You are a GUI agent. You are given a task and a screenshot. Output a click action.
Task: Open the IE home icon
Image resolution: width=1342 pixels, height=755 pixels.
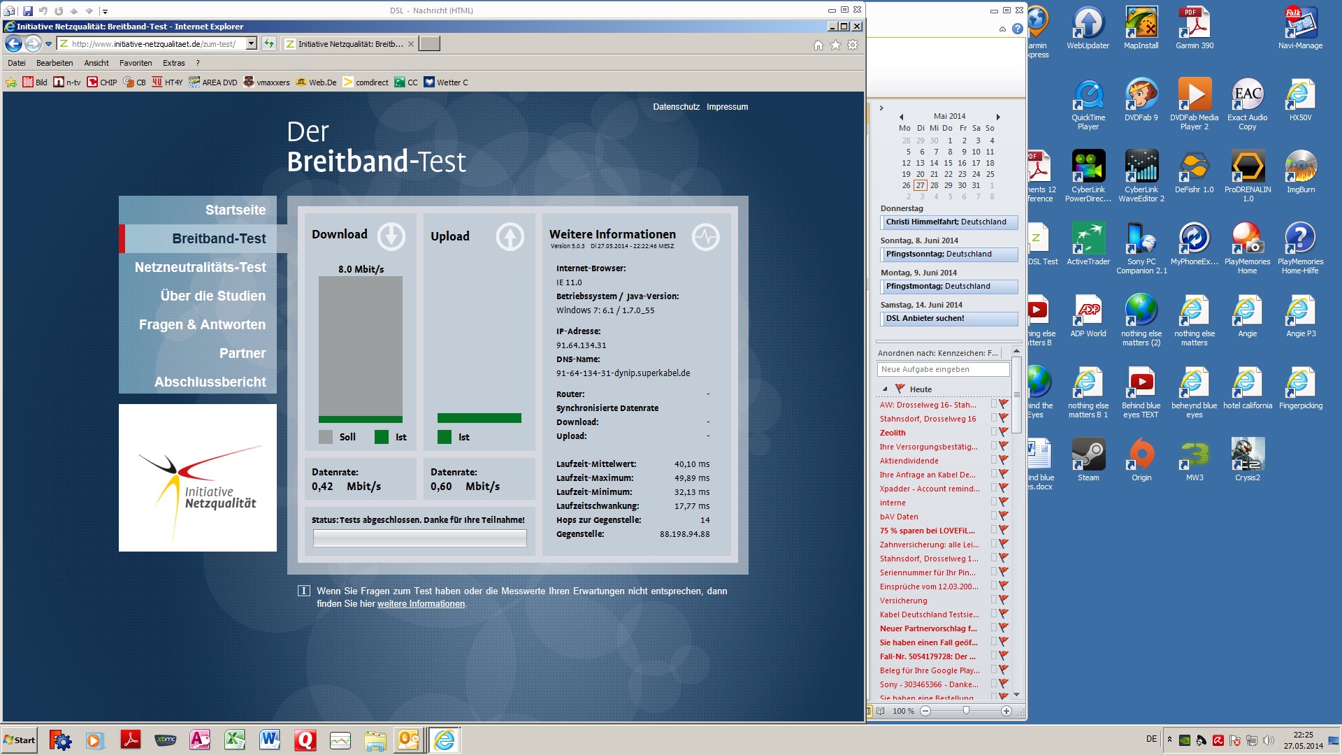coord(818,45)
